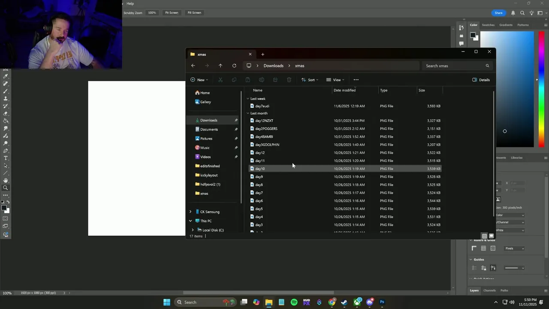Open the New dropdown in Explorer
The height and width of the screenshot is (309, 549).
(199, 80)
